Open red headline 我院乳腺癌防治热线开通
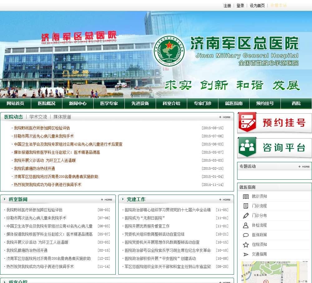Screen dimensions: 312x283 34,169
